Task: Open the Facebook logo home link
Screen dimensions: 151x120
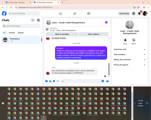Action: pyautogui.click(x=4, y=13)
